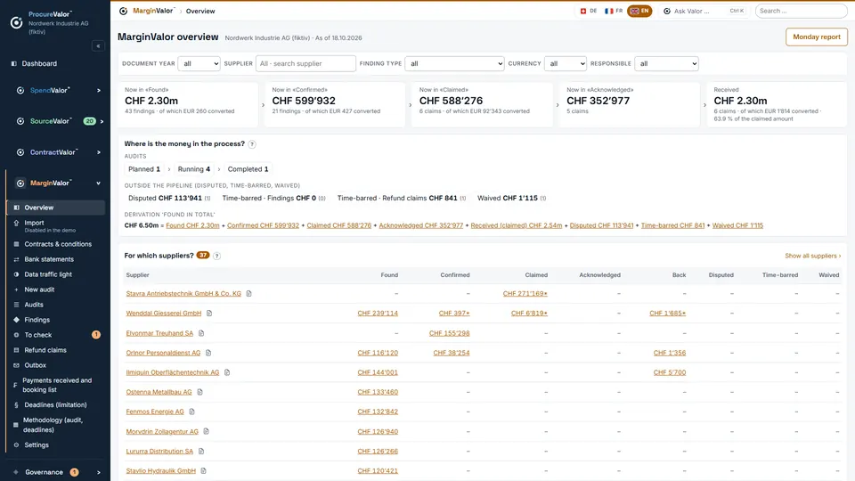Click the Governance star icon
This screenshot has width=855, height=481.
(x=16, y=472)
